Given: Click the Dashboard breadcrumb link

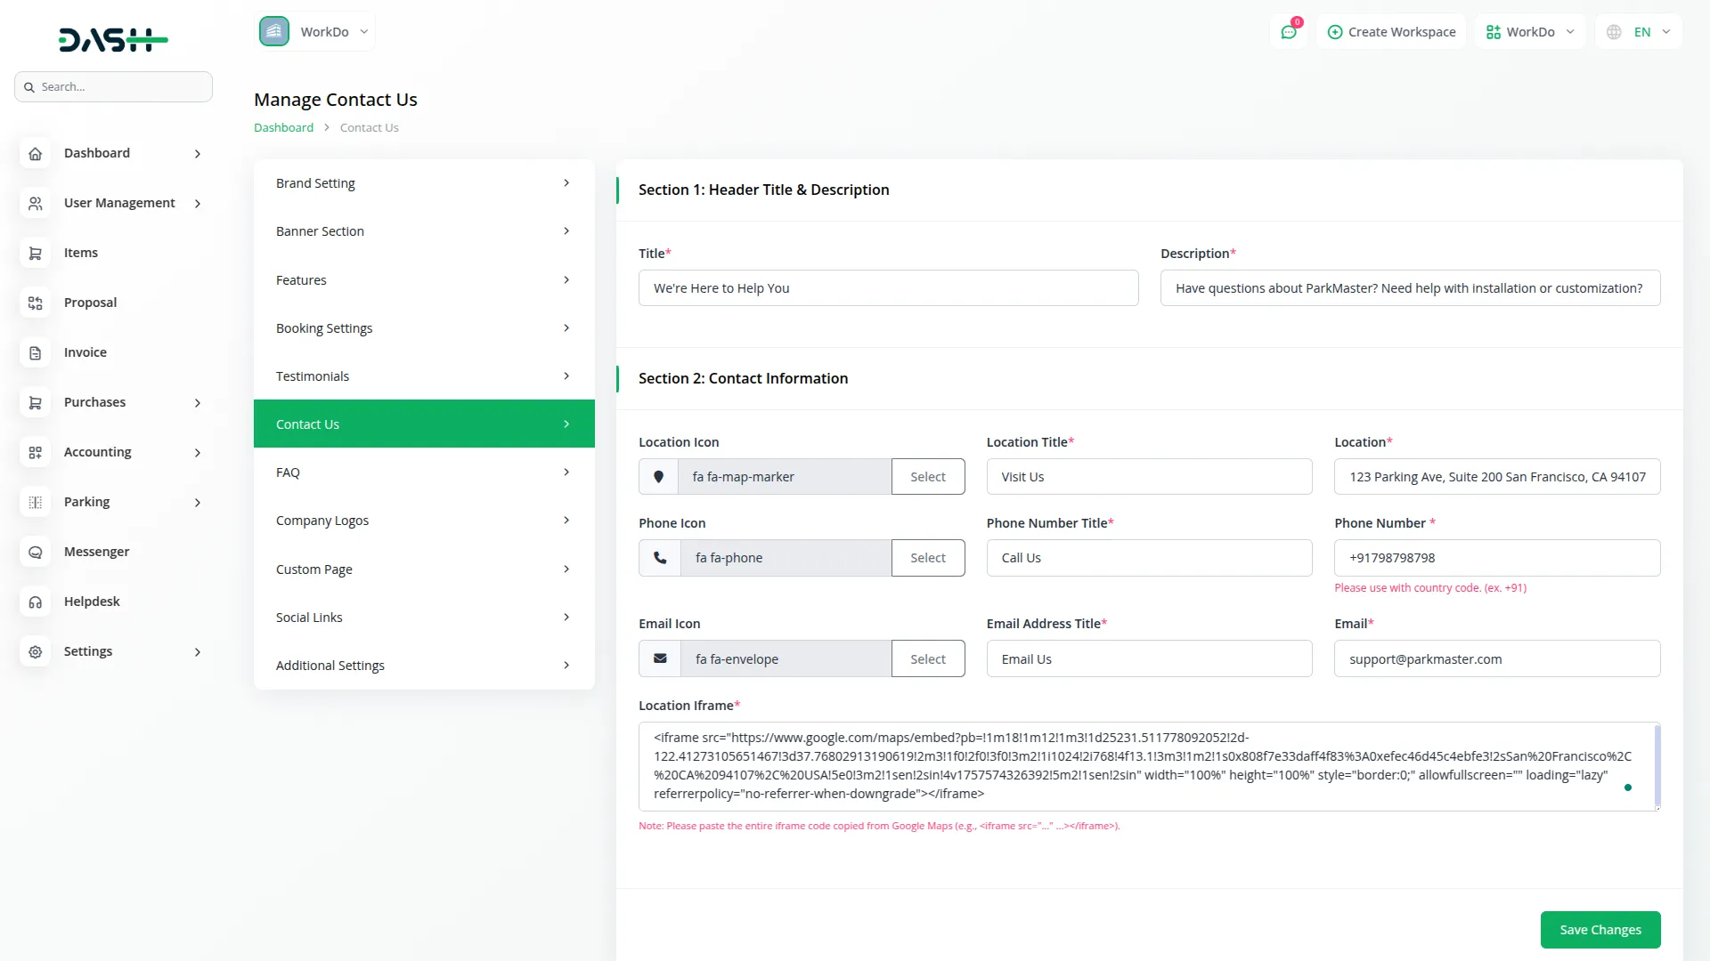Looking at the screenshot, I should (x=283, y=127).
